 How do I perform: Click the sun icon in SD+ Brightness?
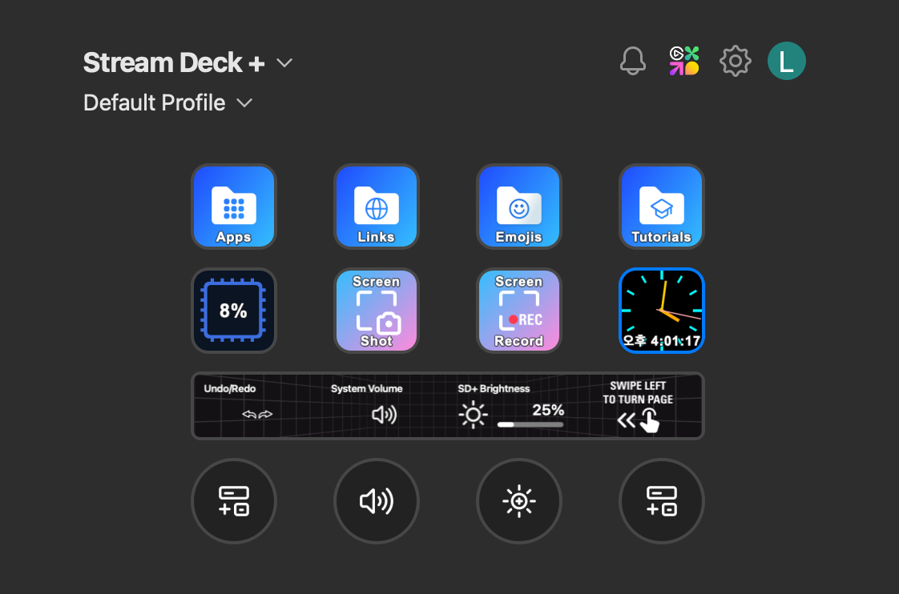pyautogui.click(x=473, y=415)
